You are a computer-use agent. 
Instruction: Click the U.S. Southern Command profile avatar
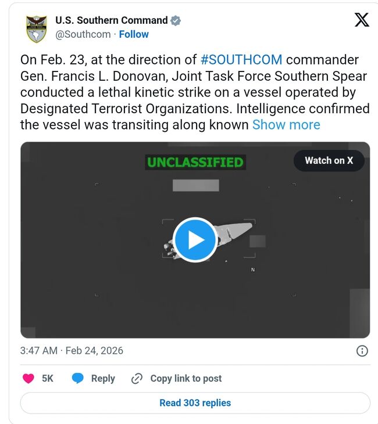(36, 28)
